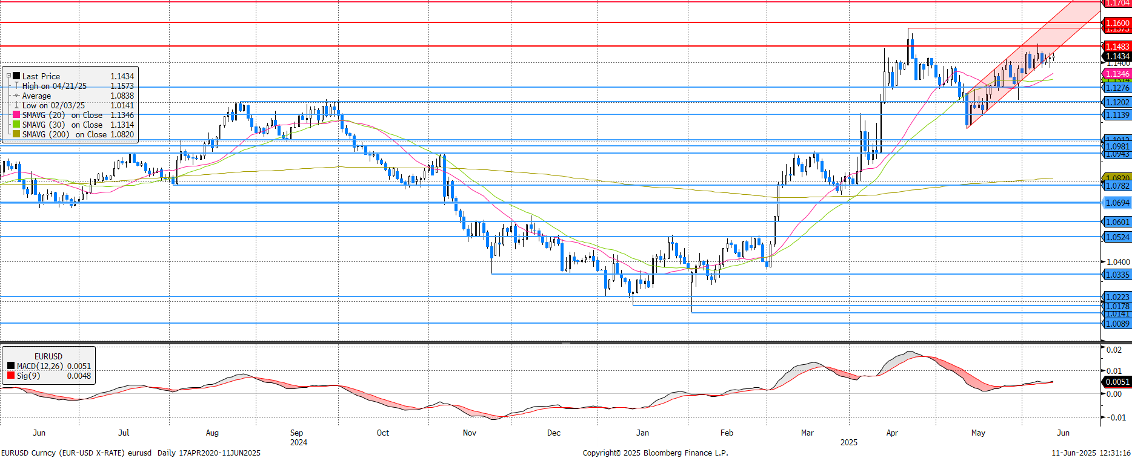Click the black 0.0051 MACD value tag

1116,382
